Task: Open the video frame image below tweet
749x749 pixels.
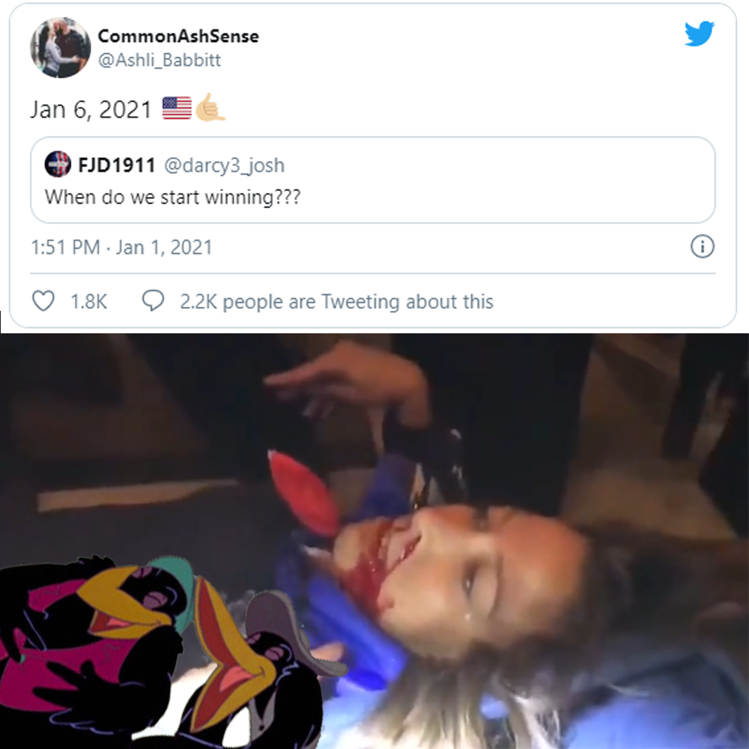Action: tap(374, 541)
